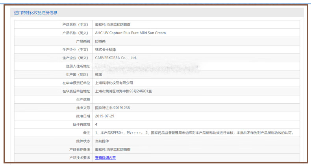Click the 批件状态 label
This screenshot has width=311, height=165.
(x=83, y=141)
